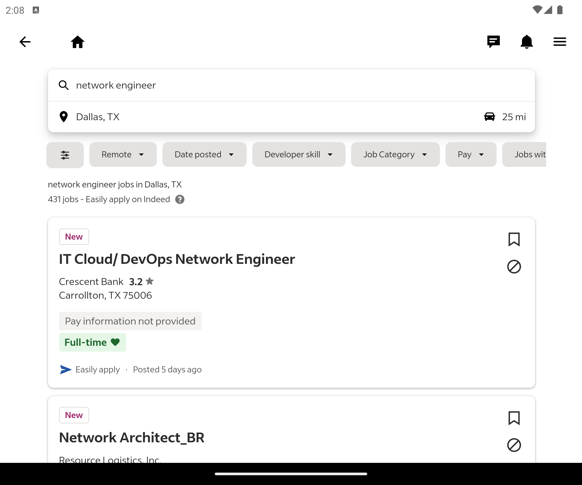Click the search magnifier icon

pos(64,85)
